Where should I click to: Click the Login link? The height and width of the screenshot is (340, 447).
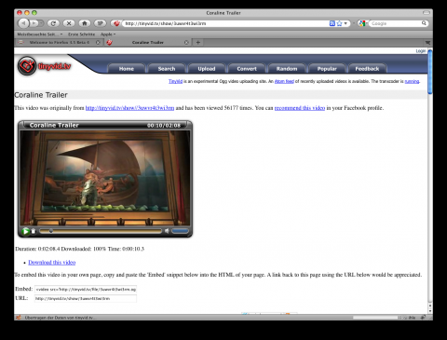pyautogui.click(x=421, y=51)
